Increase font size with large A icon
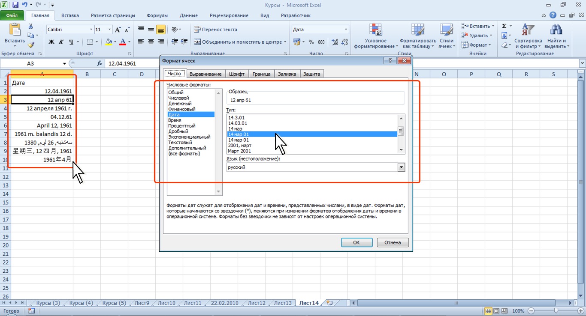 click(118, 30)
